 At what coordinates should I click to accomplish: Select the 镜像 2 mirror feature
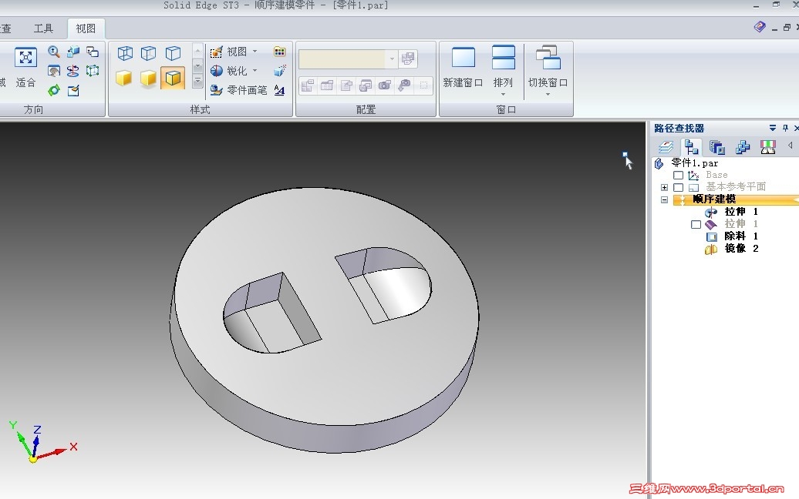click(741, 248)
